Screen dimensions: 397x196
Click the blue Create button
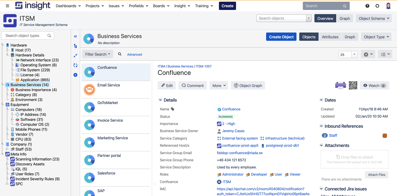pyautogui.click(x=227, y=6)
